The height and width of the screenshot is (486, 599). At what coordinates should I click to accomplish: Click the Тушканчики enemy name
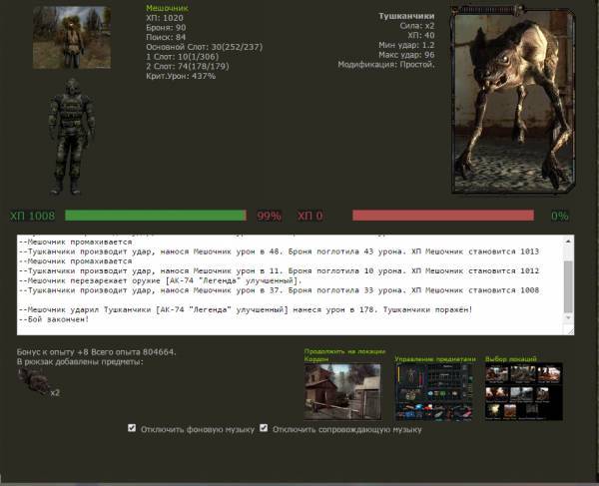[407, 17]
